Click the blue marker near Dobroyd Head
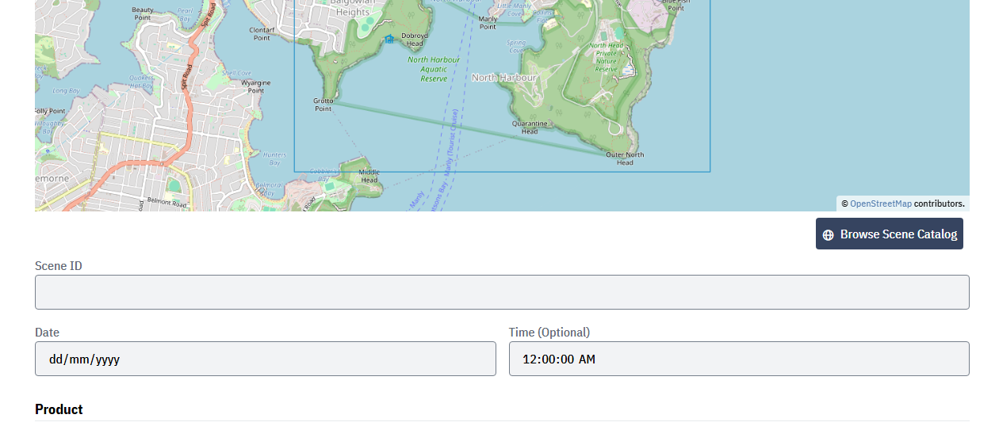Screen dimensions: 999x426 [388, 39]
